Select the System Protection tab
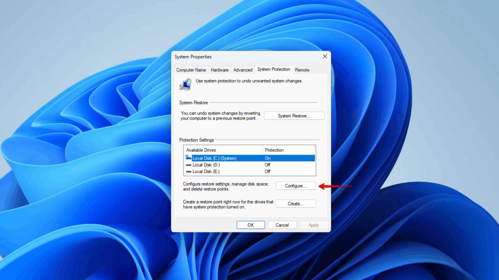This screenshot has height=280, width=499. coord(273,70)
